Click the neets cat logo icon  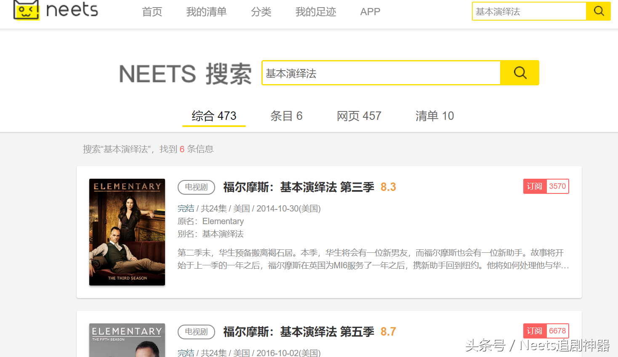[x=26, y=10]
